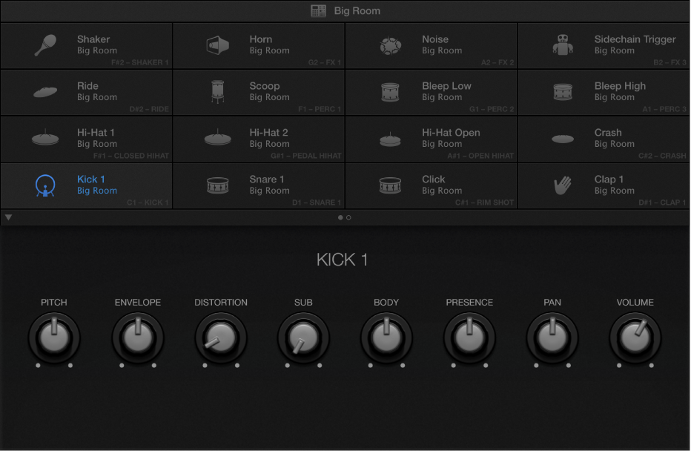Select the Kick 1 pad
This screenshot has height=451, width=691.
[x=86, y=185]
